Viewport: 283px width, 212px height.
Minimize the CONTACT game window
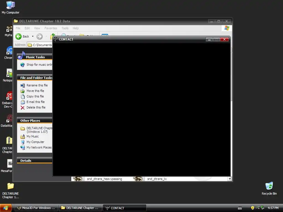[209, 39]
